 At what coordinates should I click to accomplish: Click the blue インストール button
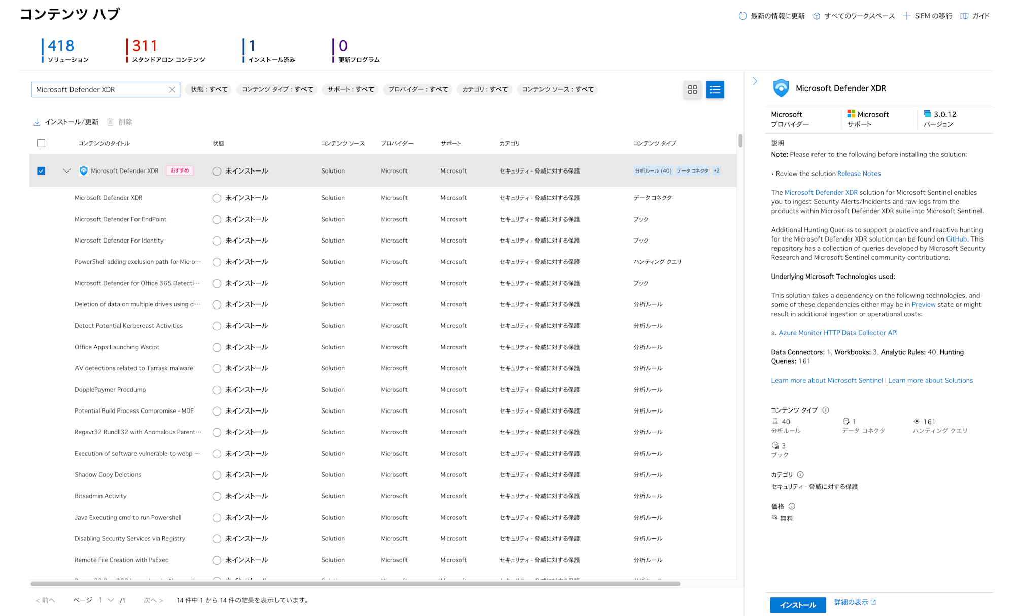(798, 605)
